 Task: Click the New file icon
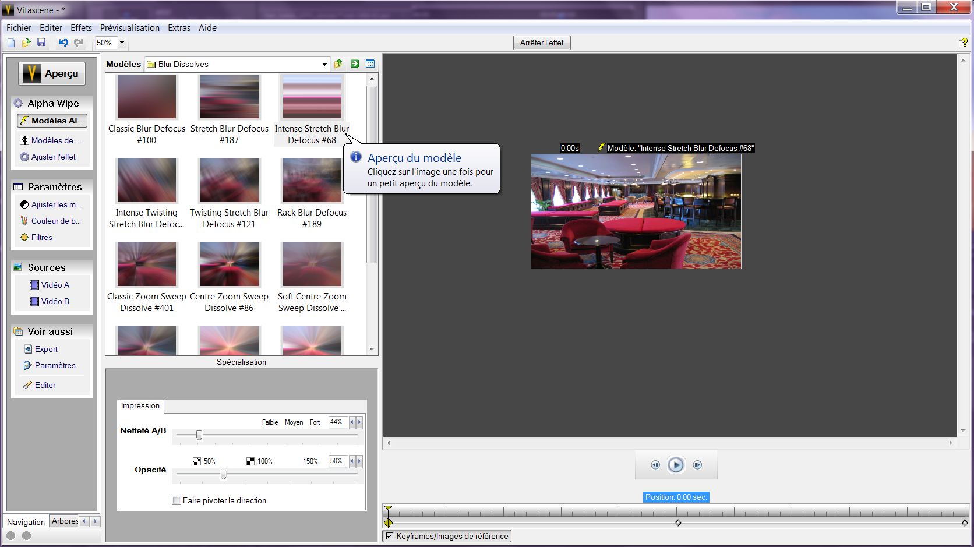pyautogui.click(x=11, y=43)
